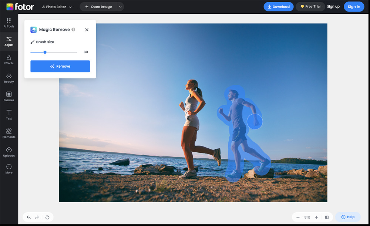Toggle the before-after comparison view
Viewport: 370px width, 226px height.
click(x=327, y=217)
